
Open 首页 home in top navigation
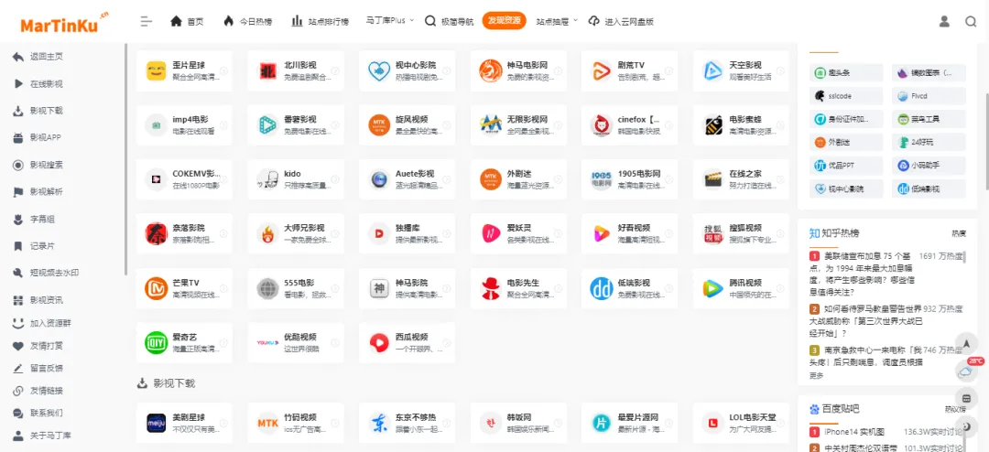(187, 21)
